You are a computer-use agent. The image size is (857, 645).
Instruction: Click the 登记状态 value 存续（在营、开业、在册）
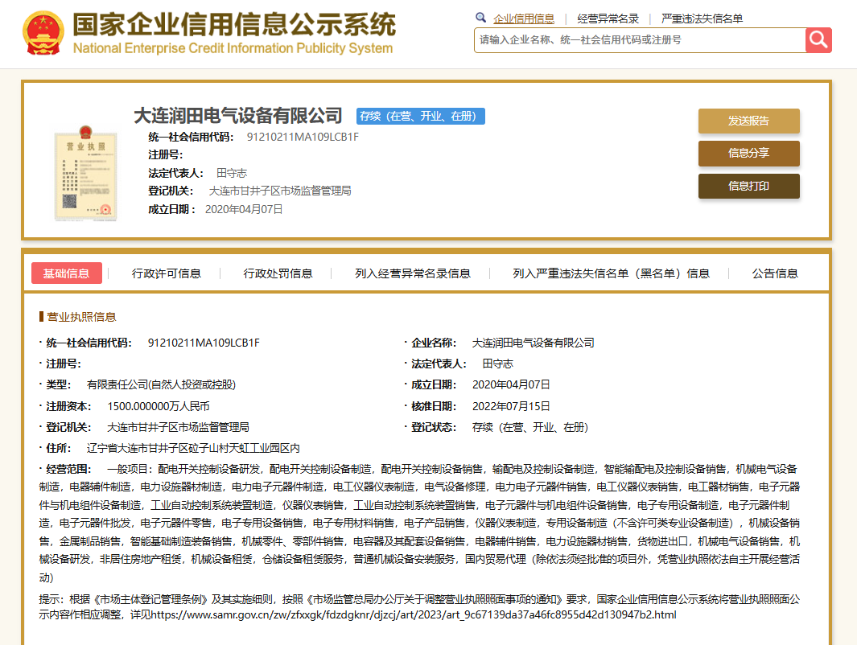[530, 428]
